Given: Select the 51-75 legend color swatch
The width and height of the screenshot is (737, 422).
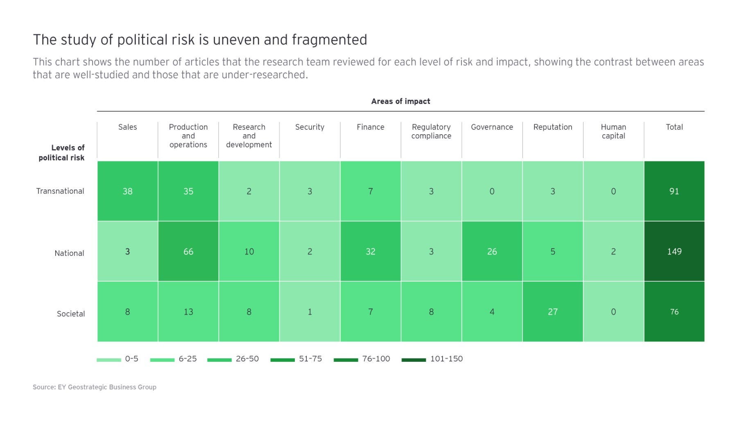Looking at the screenshot, I should (283, 360).
